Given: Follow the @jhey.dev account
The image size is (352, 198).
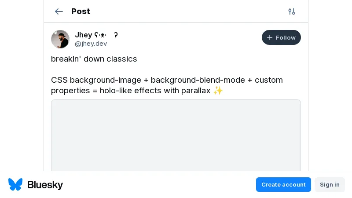Looking at the screenshot, I should 281,37.
